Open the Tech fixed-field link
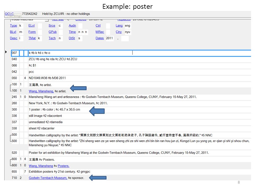The image size is (255, 191). (x=52, y=38)
